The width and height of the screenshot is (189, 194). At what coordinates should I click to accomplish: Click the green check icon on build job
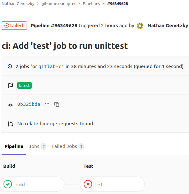point(8,184)
